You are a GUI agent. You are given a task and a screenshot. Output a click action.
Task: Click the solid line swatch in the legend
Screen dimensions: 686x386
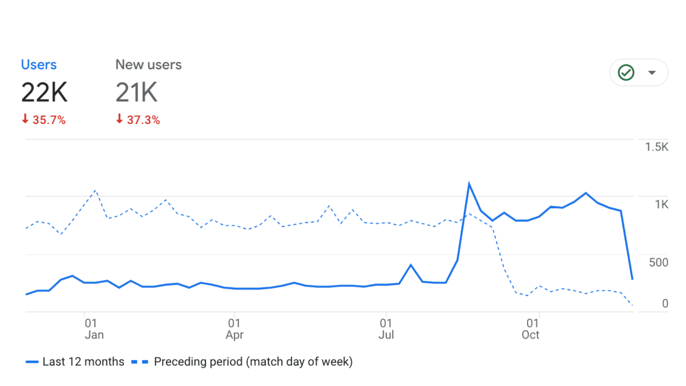(32, 362)
